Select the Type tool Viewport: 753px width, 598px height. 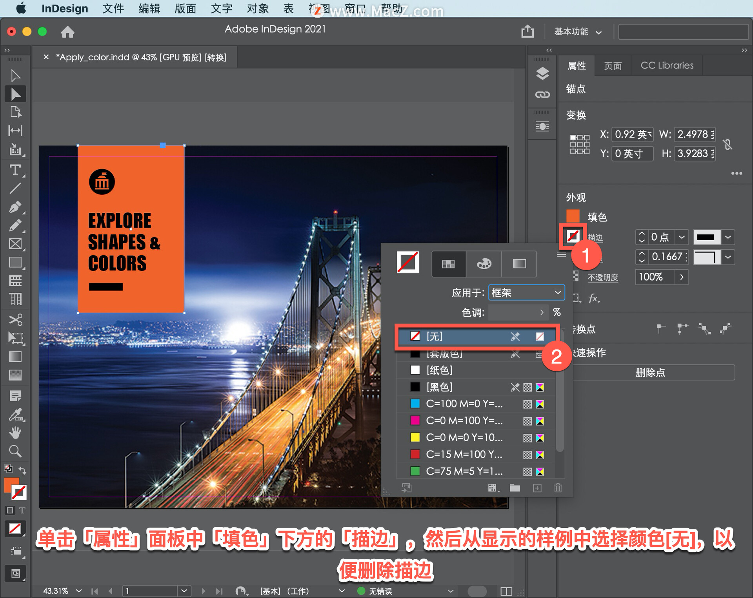15,170
